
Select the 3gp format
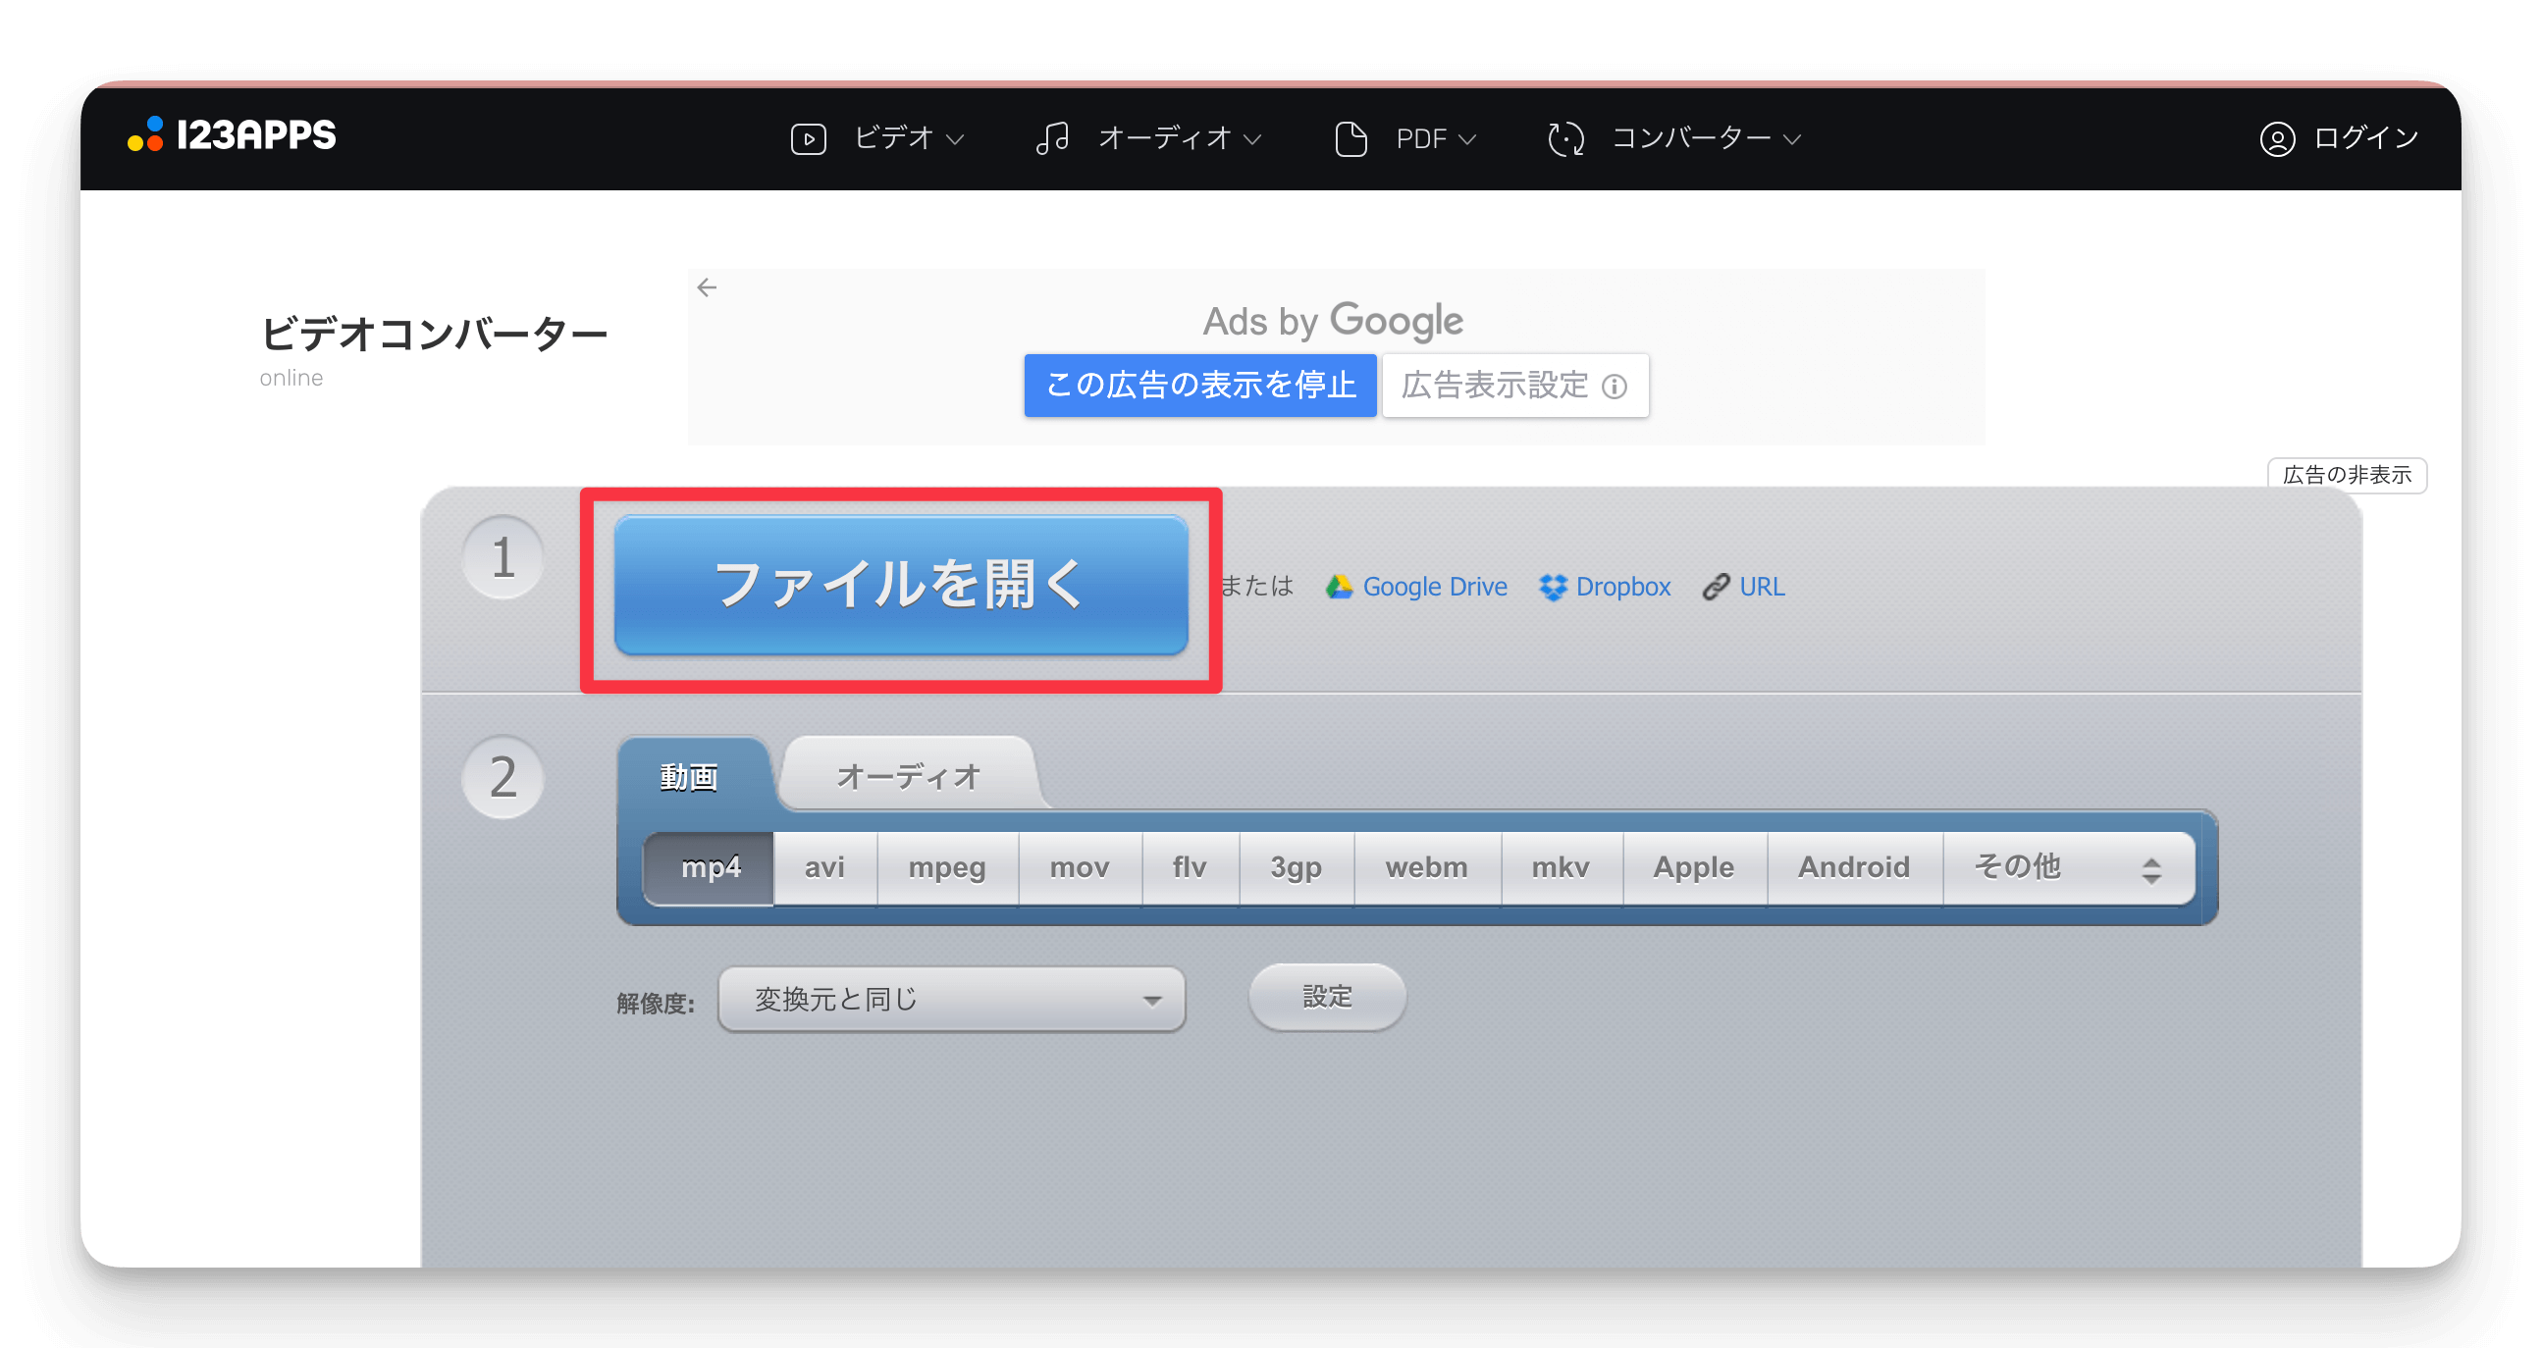pyautogui.click(x=1296, y=868)
